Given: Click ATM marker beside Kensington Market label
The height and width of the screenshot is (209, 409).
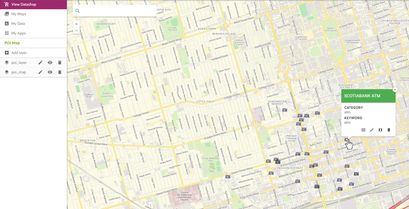Looking at the screenshot, I should [x=284, y=110].
